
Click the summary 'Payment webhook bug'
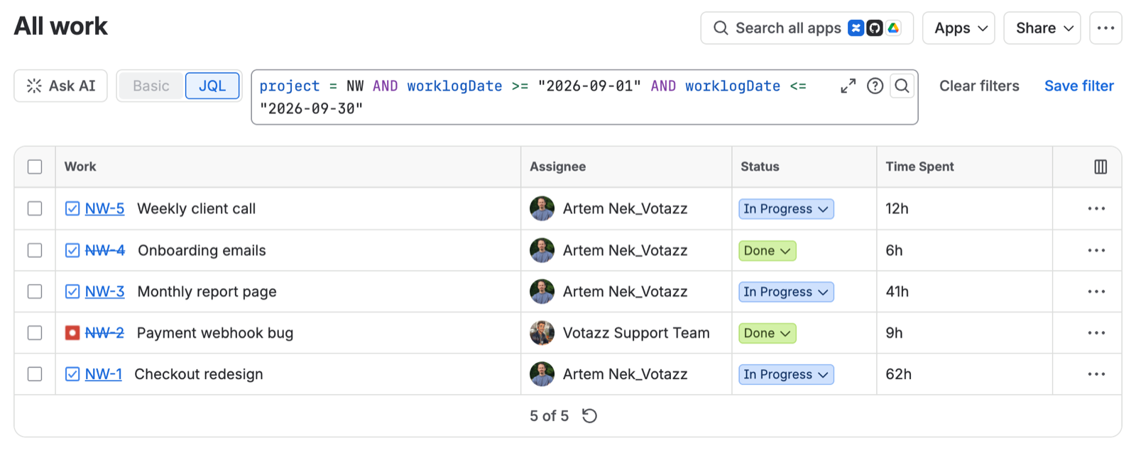[215, 332]
